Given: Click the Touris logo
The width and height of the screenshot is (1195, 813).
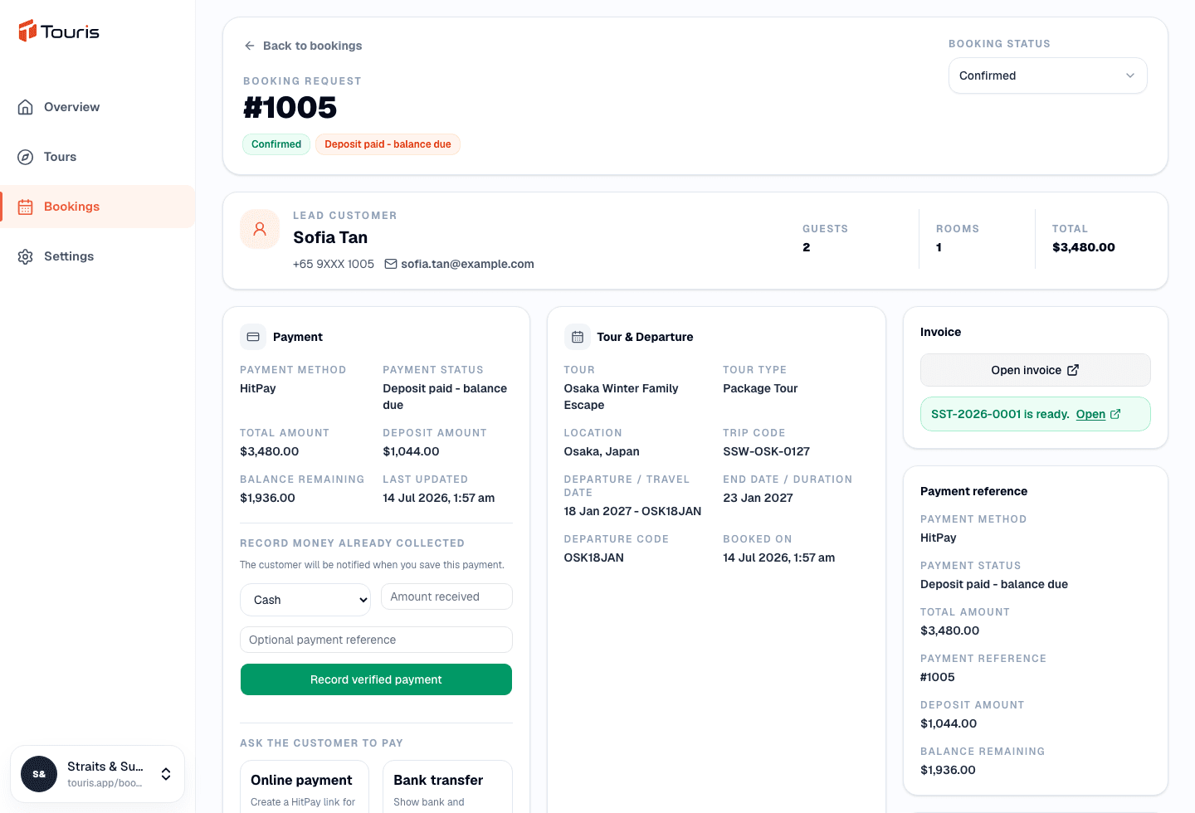Looking at the screenshot, I should [59, 32].
